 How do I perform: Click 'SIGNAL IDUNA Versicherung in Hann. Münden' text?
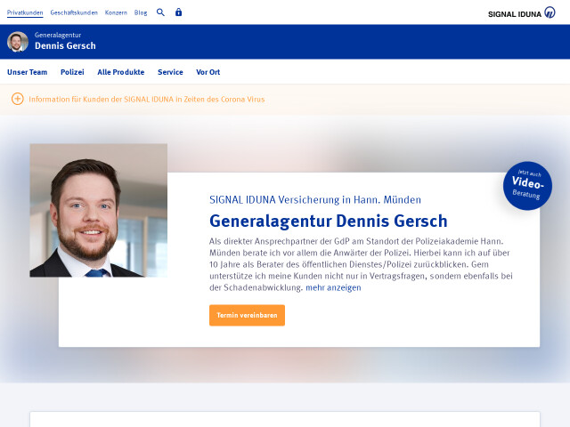coord(314,199)
